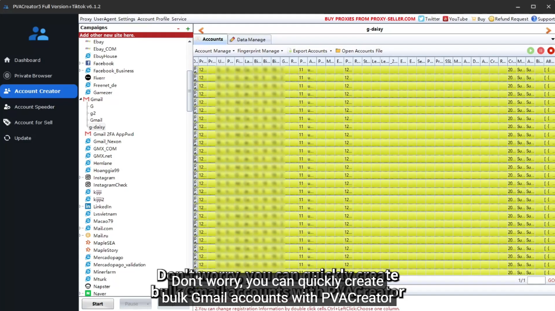Switch to the Accounts tab
The height and width of the screenshot is (311, 555).
coord(210,39)
